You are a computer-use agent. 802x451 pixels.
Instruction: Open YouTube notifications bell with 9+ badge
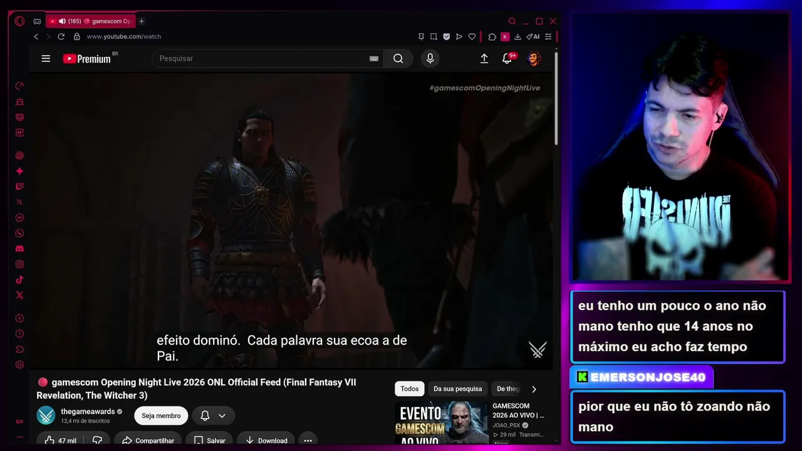pyautogui.click(x=508, y=59)
